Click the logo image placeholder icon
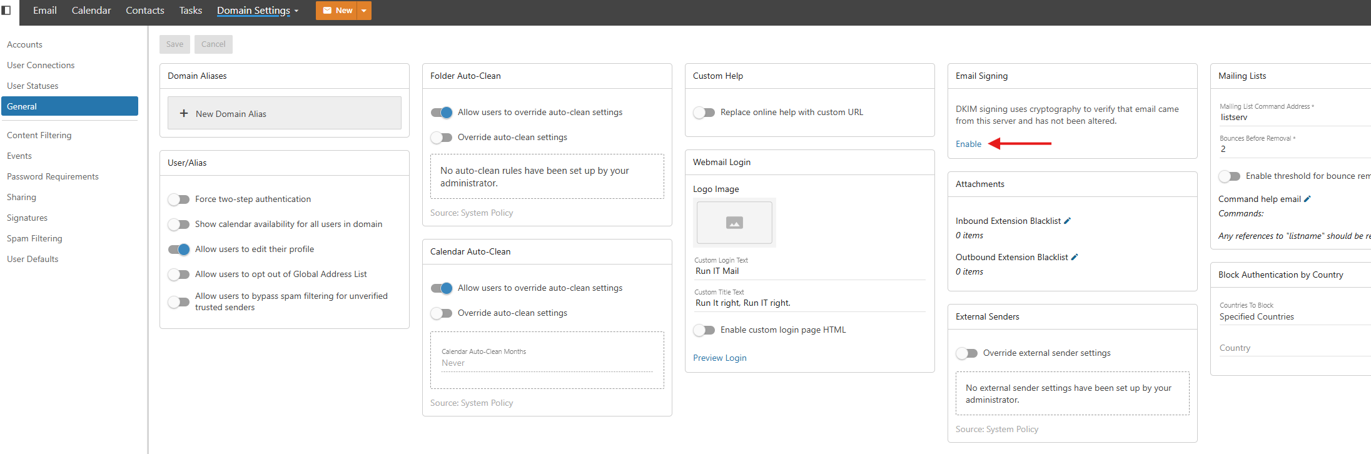This screenshot has width=1371, height=454. click(x=734, y=223)
